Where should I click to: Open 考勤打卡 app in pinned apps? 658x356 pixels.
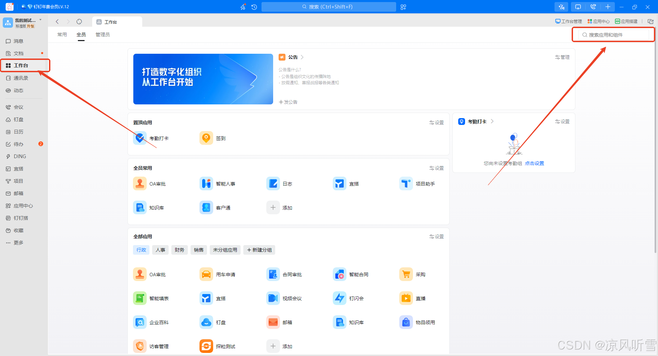151,138
